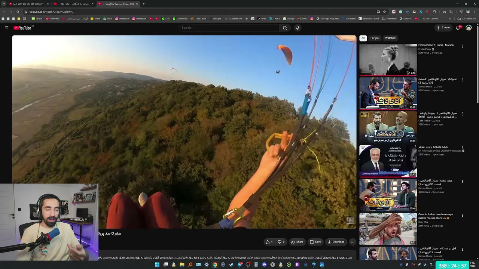Open the Emilio Piano channel link
The height and width of the screenshot is (269, 479).
pos(425,49)
